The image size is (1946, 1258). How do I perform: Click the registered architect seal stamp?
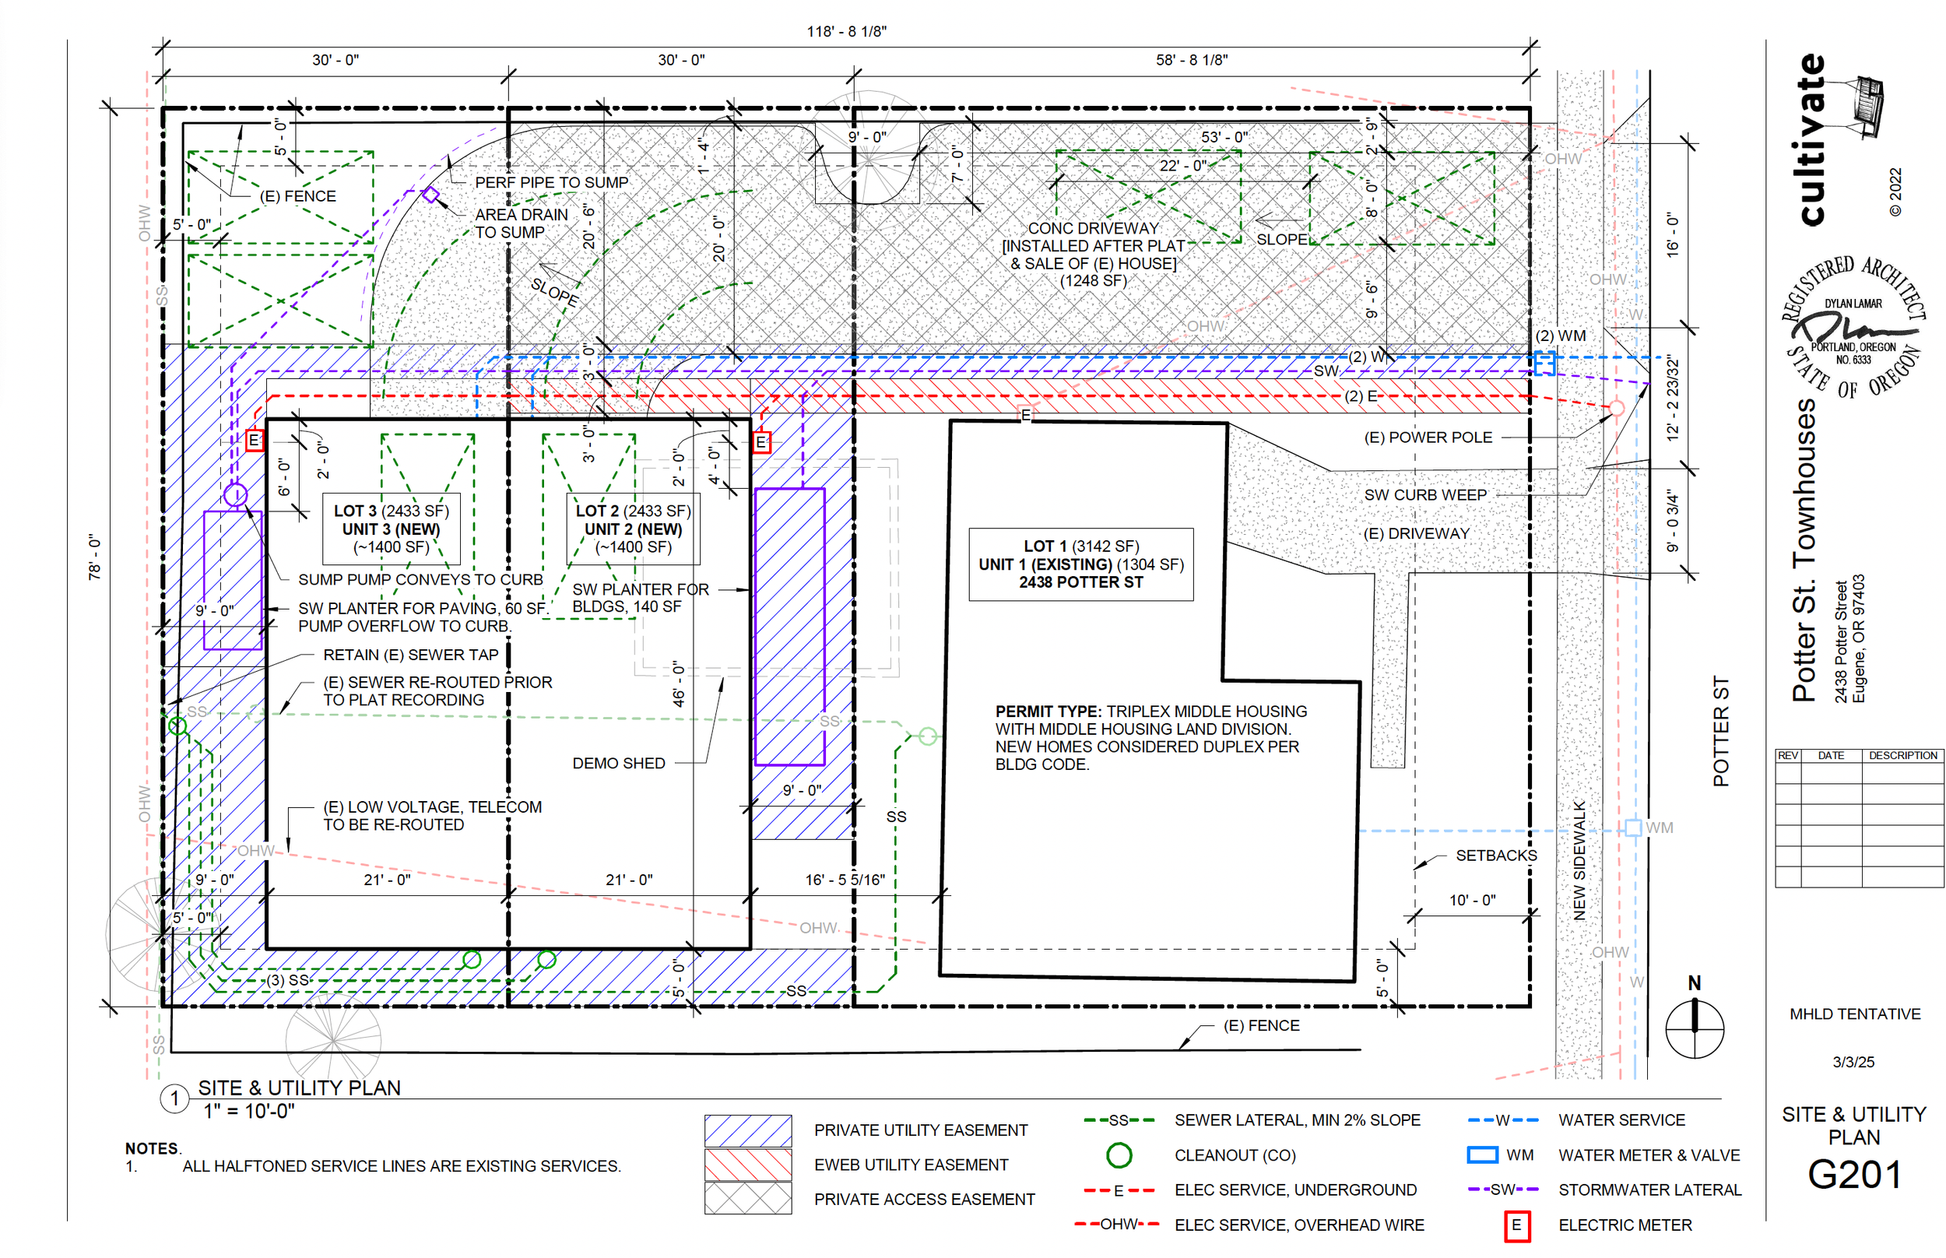pos(1852,329)
